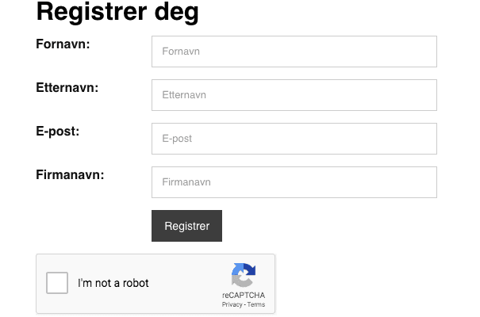Tick the "I'm not a robot" checkbox
This screenshot has height=317, width=480.
pos(57,283)
